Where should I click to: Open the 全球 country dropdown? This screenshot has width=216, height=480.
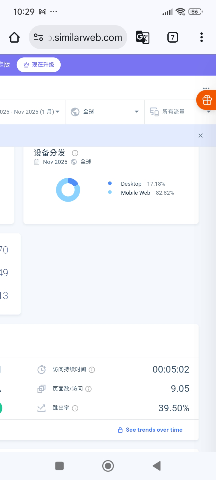(105, 112)
